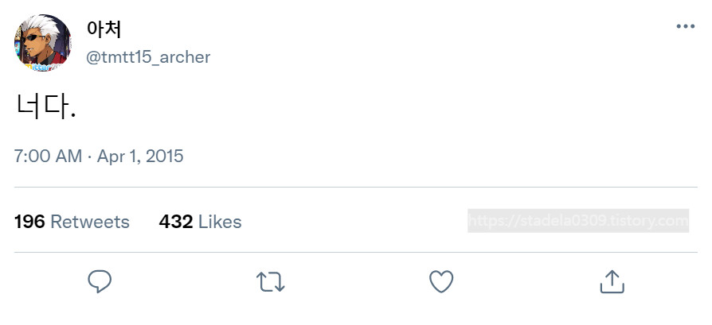Screen dimensions: 712x325
Task: Open the share tweet icon
Action: 611,281
